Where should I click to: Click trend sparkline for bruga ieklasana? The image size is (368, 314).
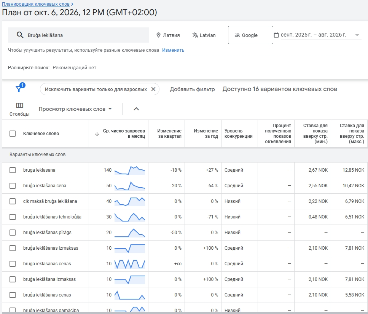129,170
